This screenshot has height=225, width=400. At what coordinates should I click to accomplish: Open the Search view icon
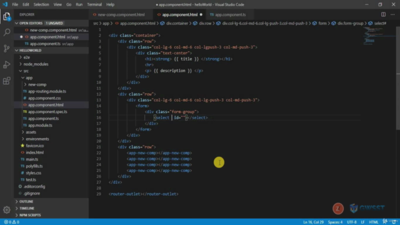pyautogui.click(x=7, y=32)
